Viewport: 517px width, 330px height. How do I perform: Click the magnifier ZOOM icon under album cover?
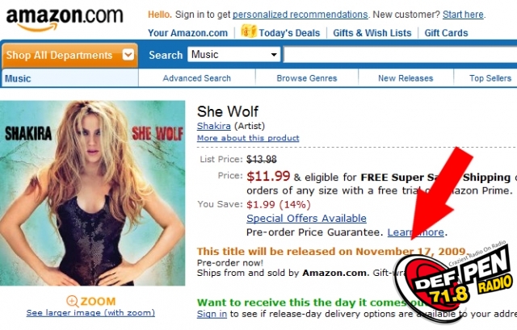tap(72, 301)
